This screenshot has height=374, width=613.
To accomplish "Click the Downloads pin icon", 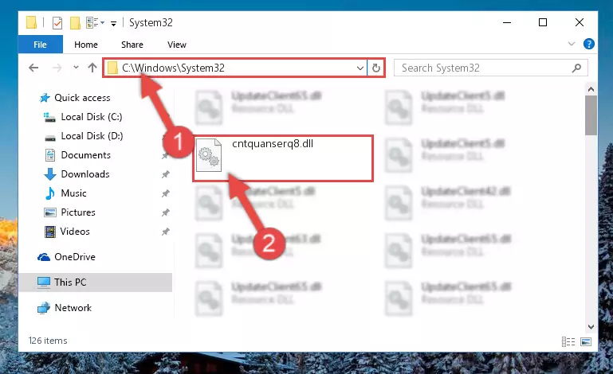I will [x=166, y=174].
